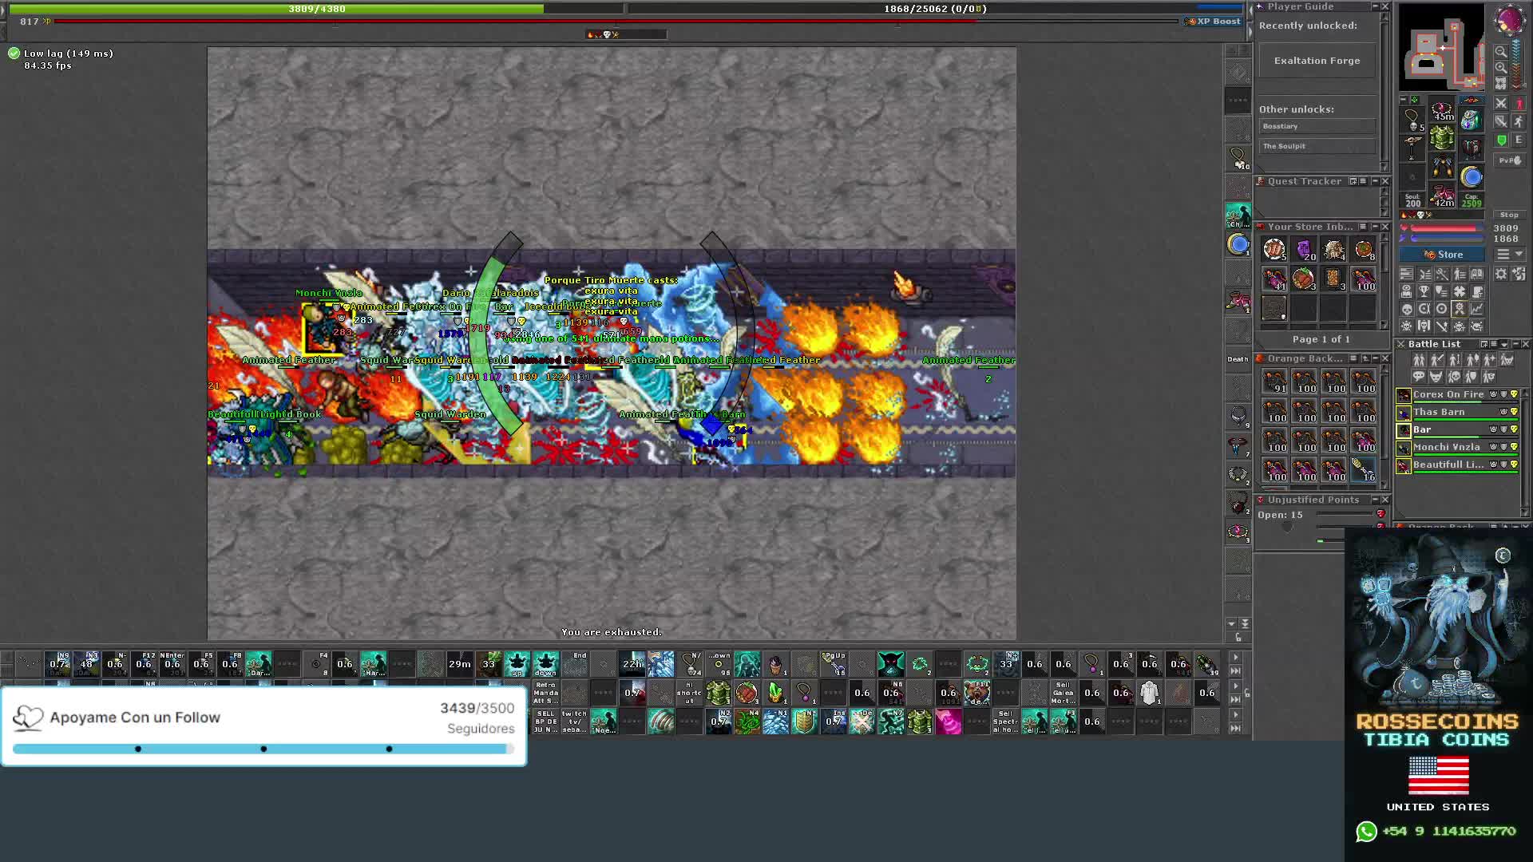The height and width of the screenshot is (862, 1533).
Task: Select the defensive fighting mode icon
Action: 1501,121
